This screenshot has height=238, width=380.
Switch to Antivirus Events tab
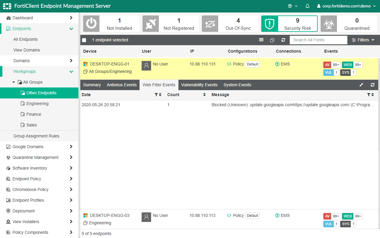click(x=122, y=85)
